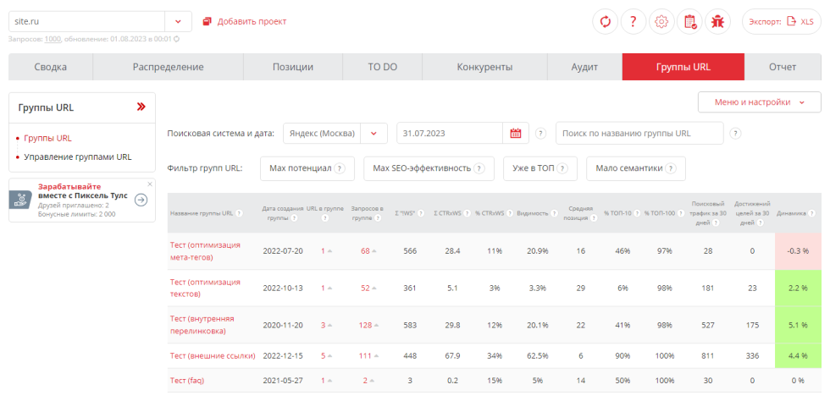Click the 62.5% visibility value

pyautogui.click(x=537, y=355)
